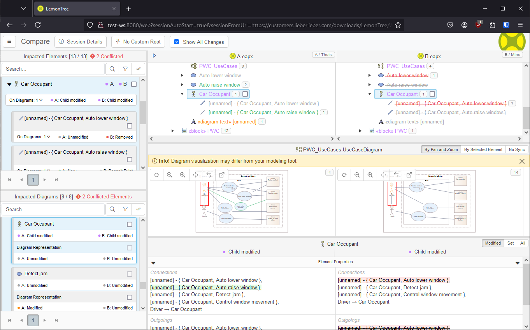The image size is (530, 330).
Task: Check the Auto lower window connector card checkbox
Action: click(x=130, y=126)
